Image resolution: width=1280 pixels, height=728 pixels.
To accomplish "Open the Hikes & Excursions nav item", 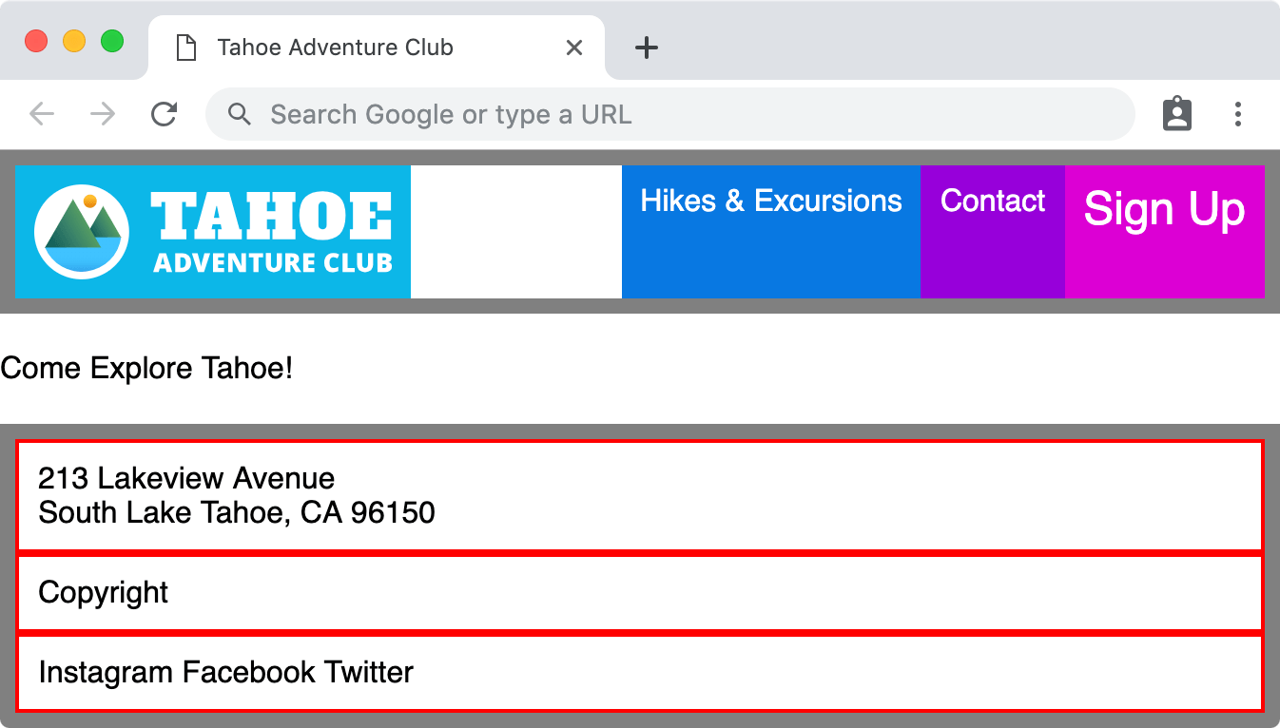I will pyautogui.click(x=770, y=201).
